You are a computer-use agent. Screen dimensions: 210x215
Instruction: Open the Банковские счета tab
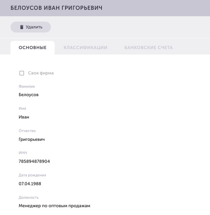(149, 48)
